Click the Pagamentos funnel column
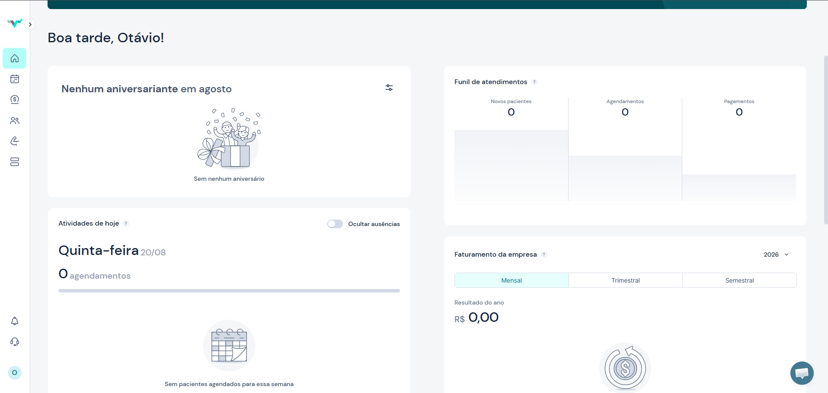The width and height of the screenshot is (828, 393). pos(739,149)
